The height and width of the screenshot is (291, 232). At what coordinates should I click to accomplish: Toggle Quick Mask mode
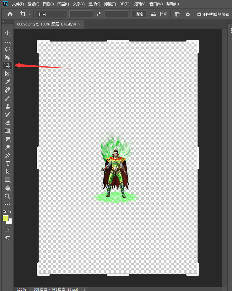pyautogui.click(x=8, y=230)
